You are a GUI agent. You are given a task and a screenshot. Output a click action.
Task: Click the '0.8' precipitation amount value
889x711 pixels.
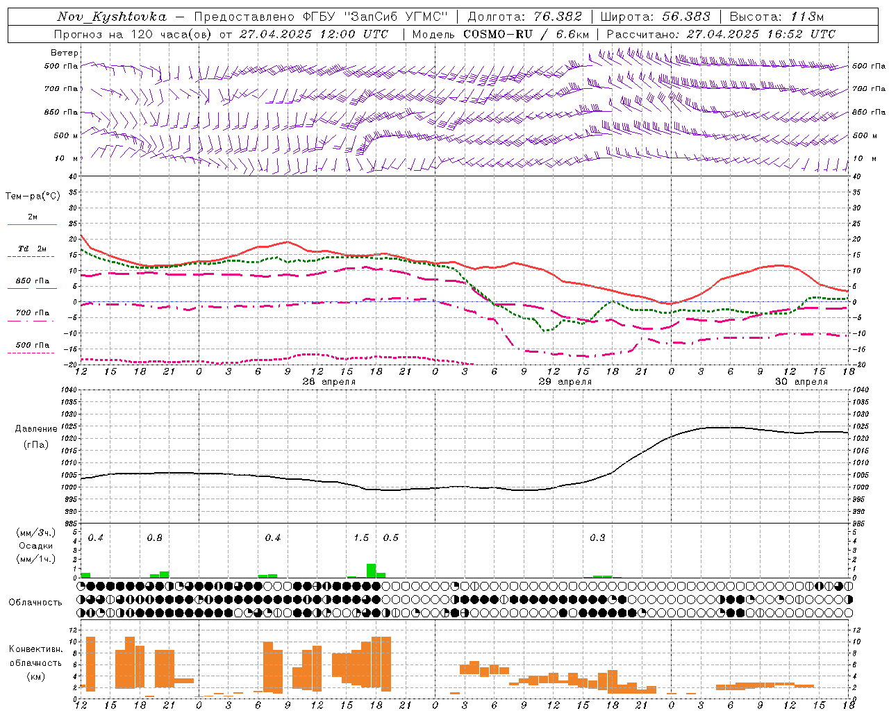click(155, 538)
